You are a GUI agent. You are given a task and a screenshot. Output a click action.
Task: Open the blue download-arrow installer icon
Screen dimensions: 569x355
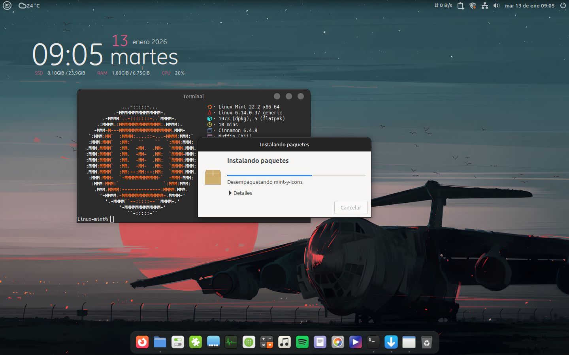pos(391,342)
